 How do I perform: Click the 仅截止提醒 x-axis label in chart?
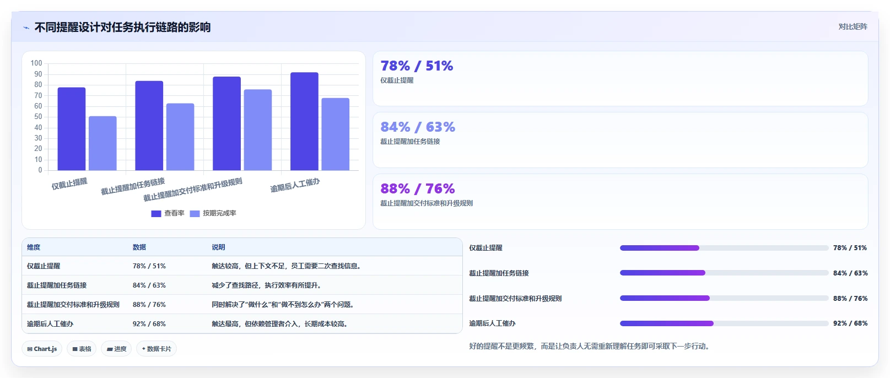69,183
